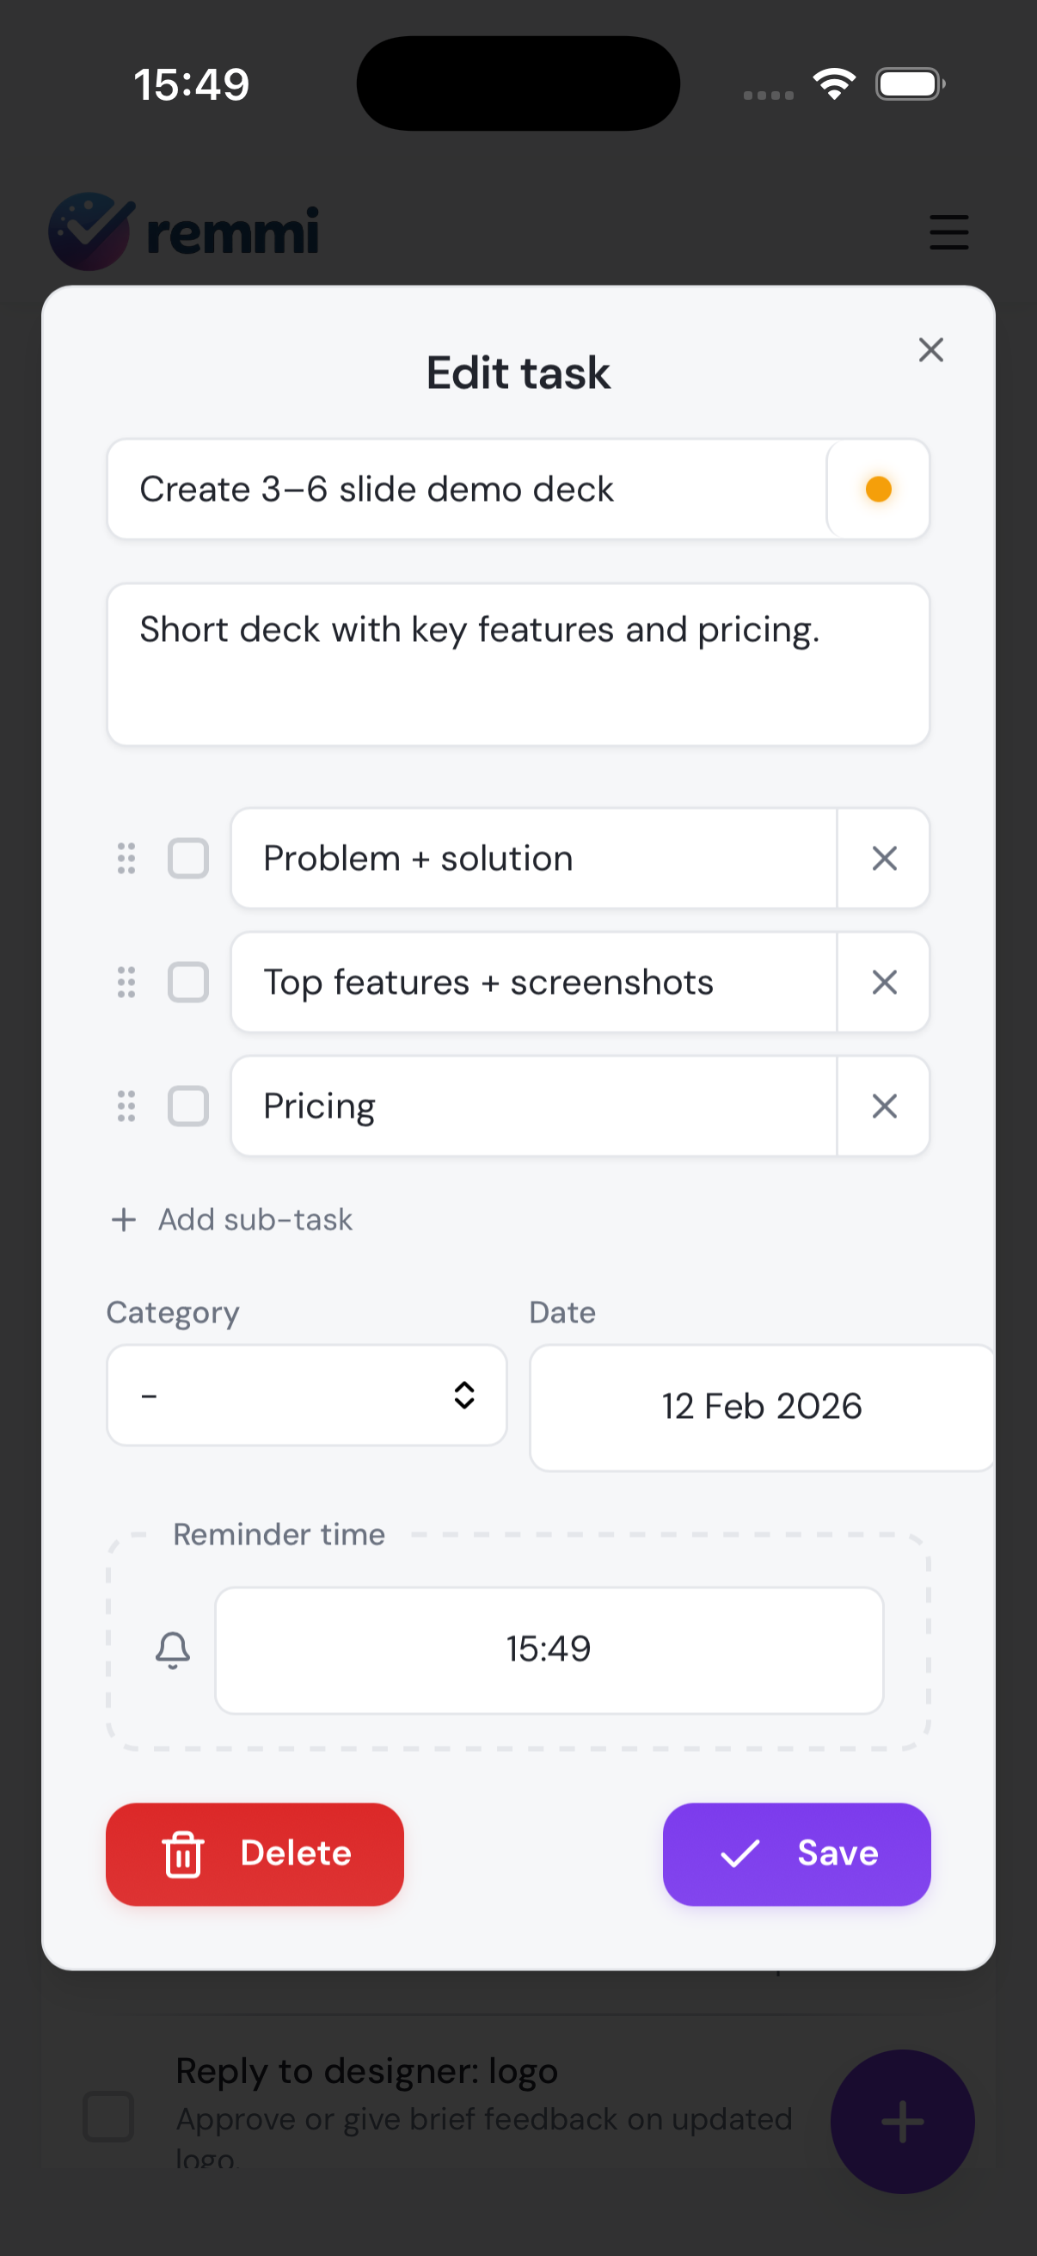
Task: Open the Date picker field
Action: click(x=761, y=1408)
